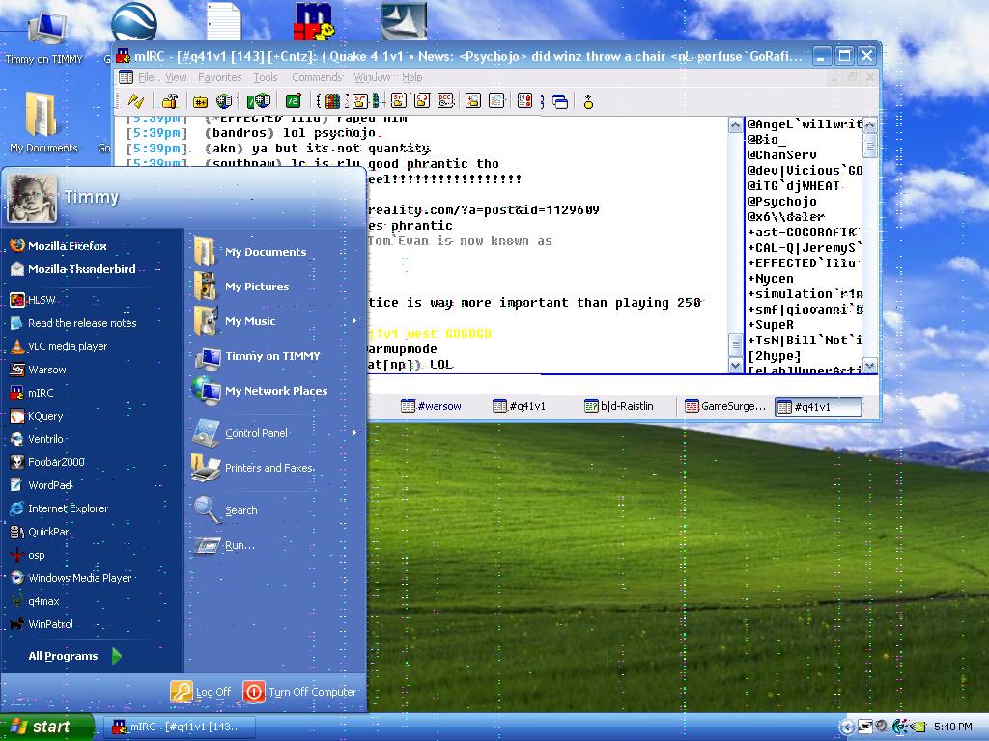Expand Control Panel submenu
The image size is (989, 741).
(x=354, y=433)
